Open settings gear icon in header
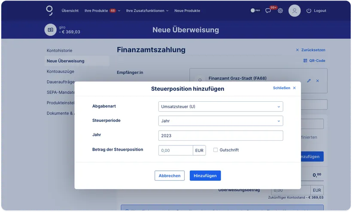This screenshot has height=212, width=352. click(x=280, y=11)
